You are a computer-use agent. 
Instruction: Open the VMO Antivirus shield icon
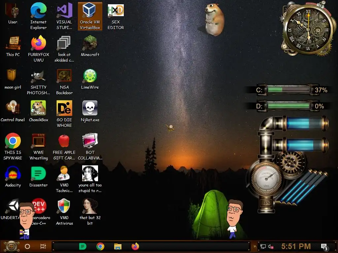tap(64, 212)
